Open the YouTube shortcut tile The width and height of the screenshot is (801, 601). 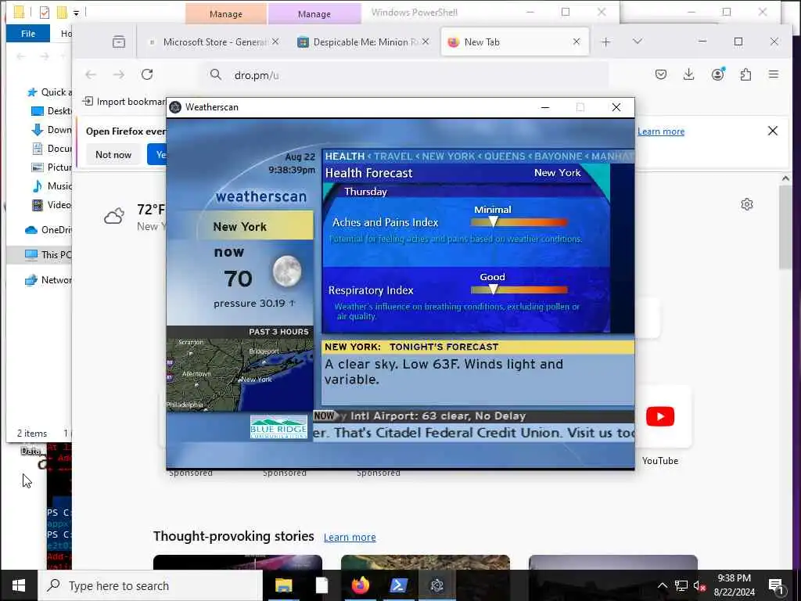(x=660, y=416)
